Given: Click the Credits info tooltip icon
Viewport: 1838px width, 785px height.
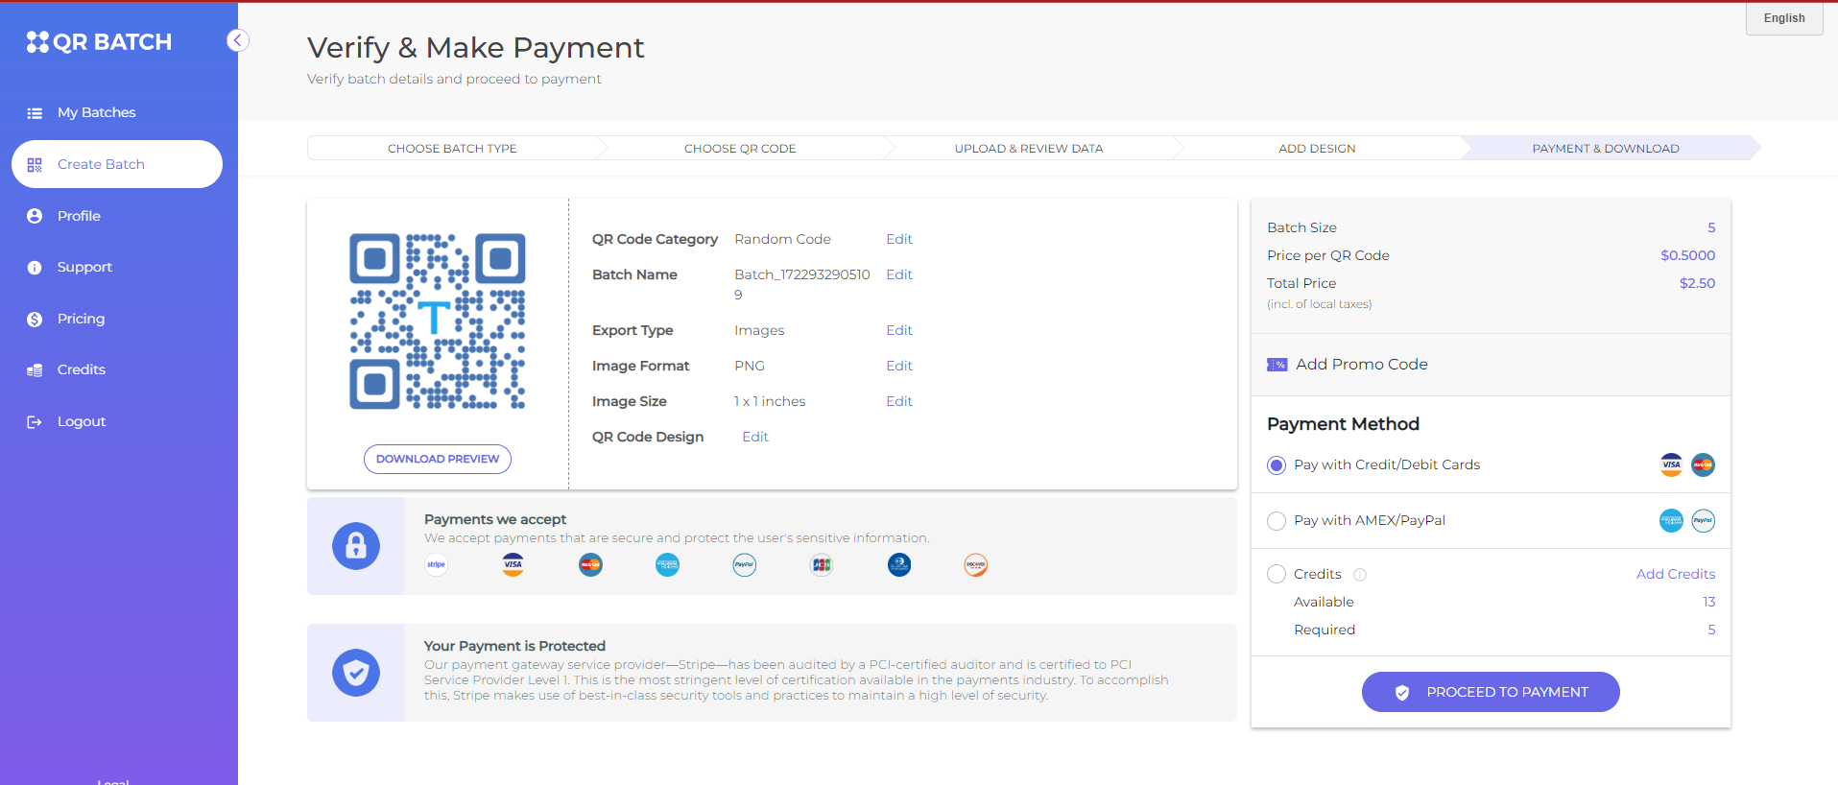Looking at the screenshot, I should pyautogui.click(x=1360, y=575).
